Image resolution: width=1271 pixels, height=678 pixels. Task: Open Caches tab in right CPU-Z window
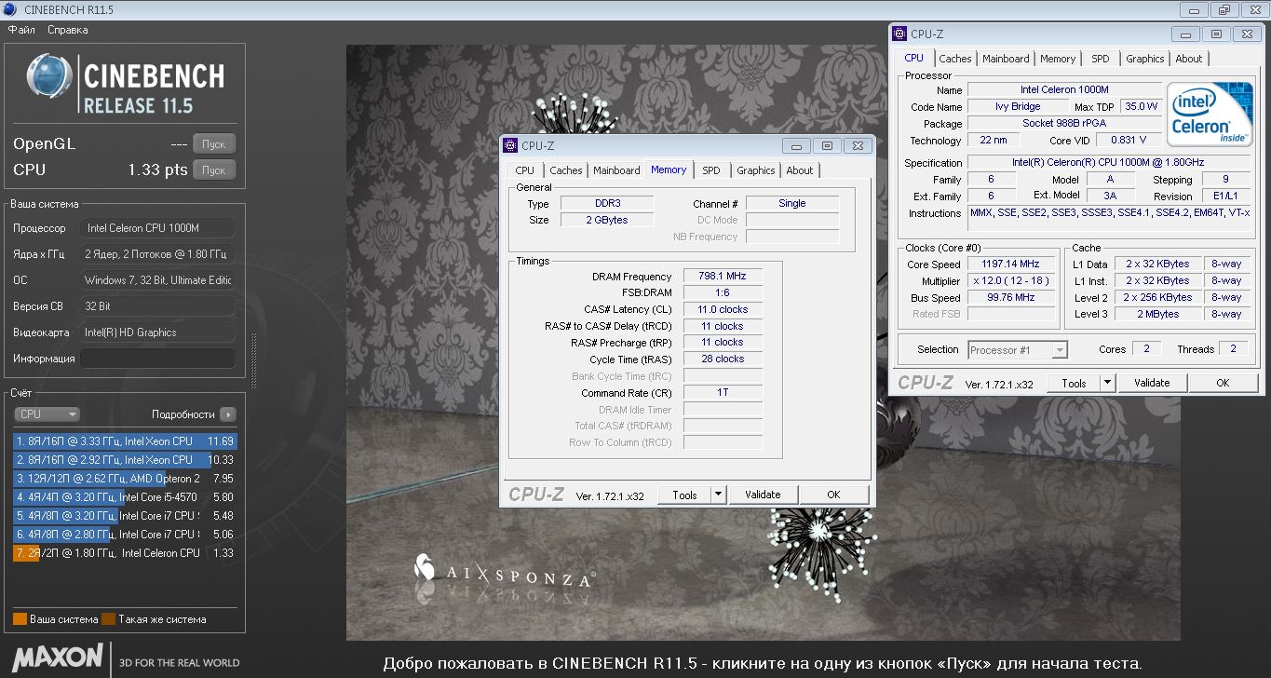(x=954, y=59)
